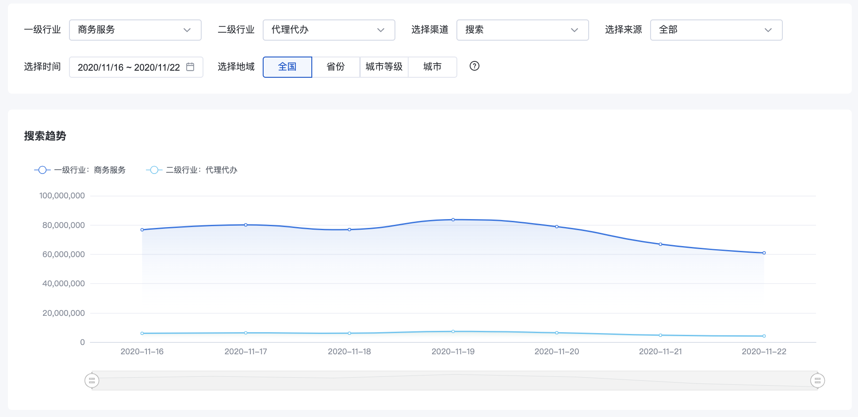Click 代理代办 data point on 2020-11-16
The image size is (858, 417).
tap(142, 334)
